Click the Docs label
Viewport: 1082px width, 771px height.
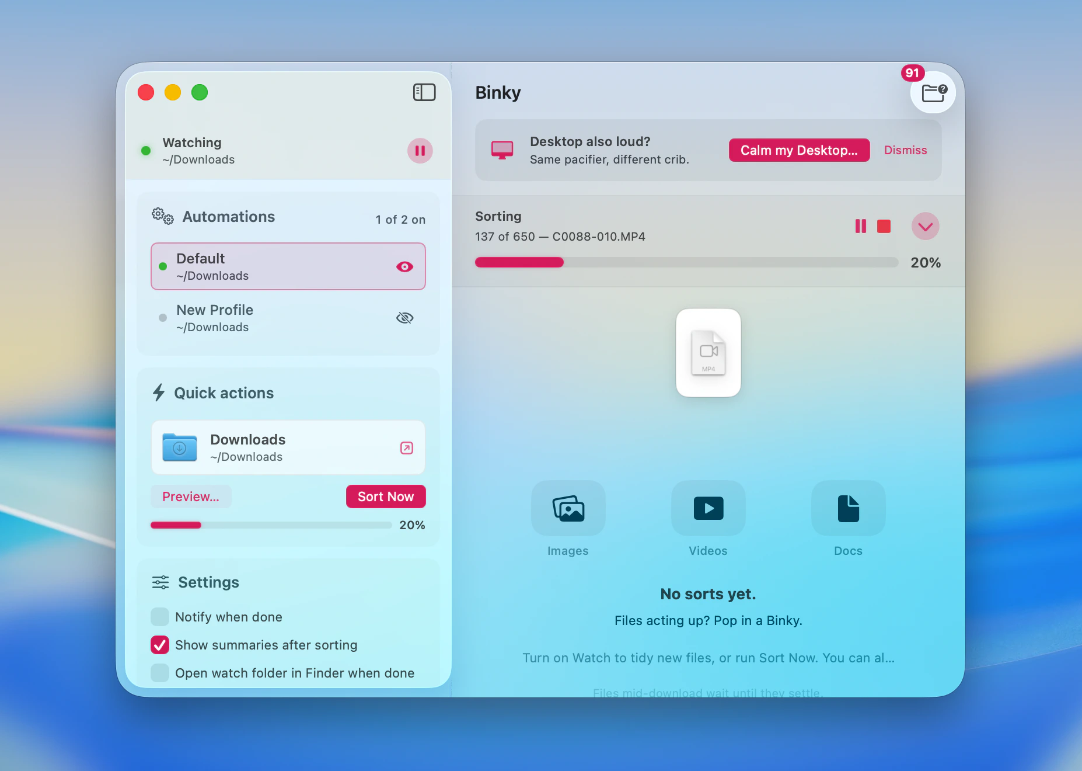[x=848, y=551]
